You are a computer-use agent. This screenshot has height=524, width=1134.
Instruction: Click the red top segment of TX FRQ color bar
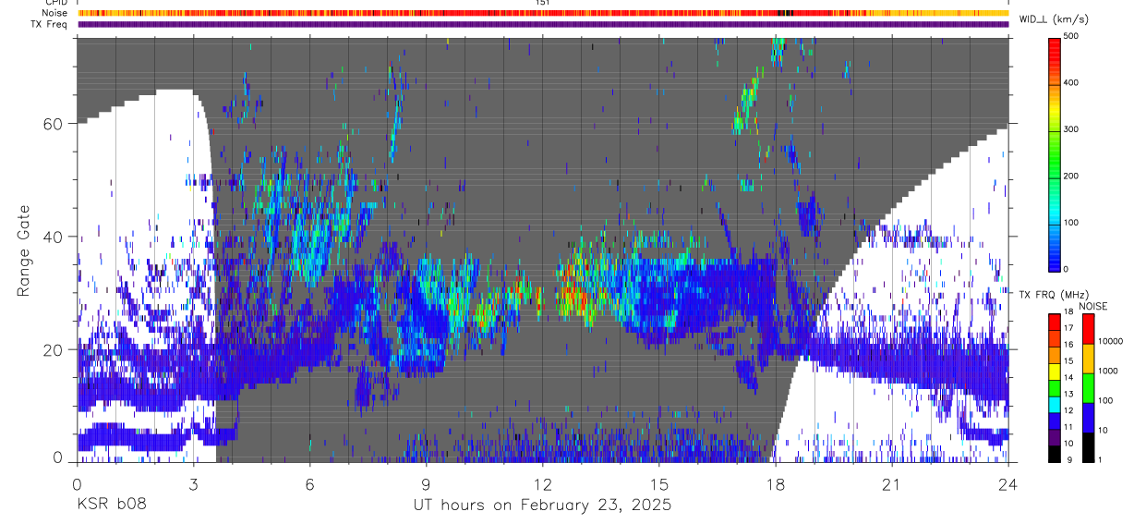[x=1055, y=322]
